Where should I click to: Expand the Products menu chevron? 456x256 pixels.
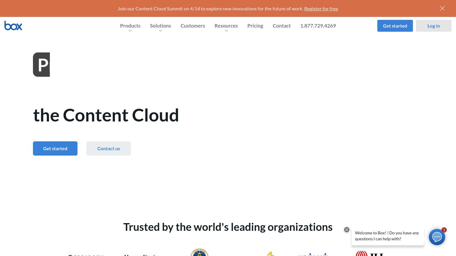pyautogui.click(x=130, y=31)
